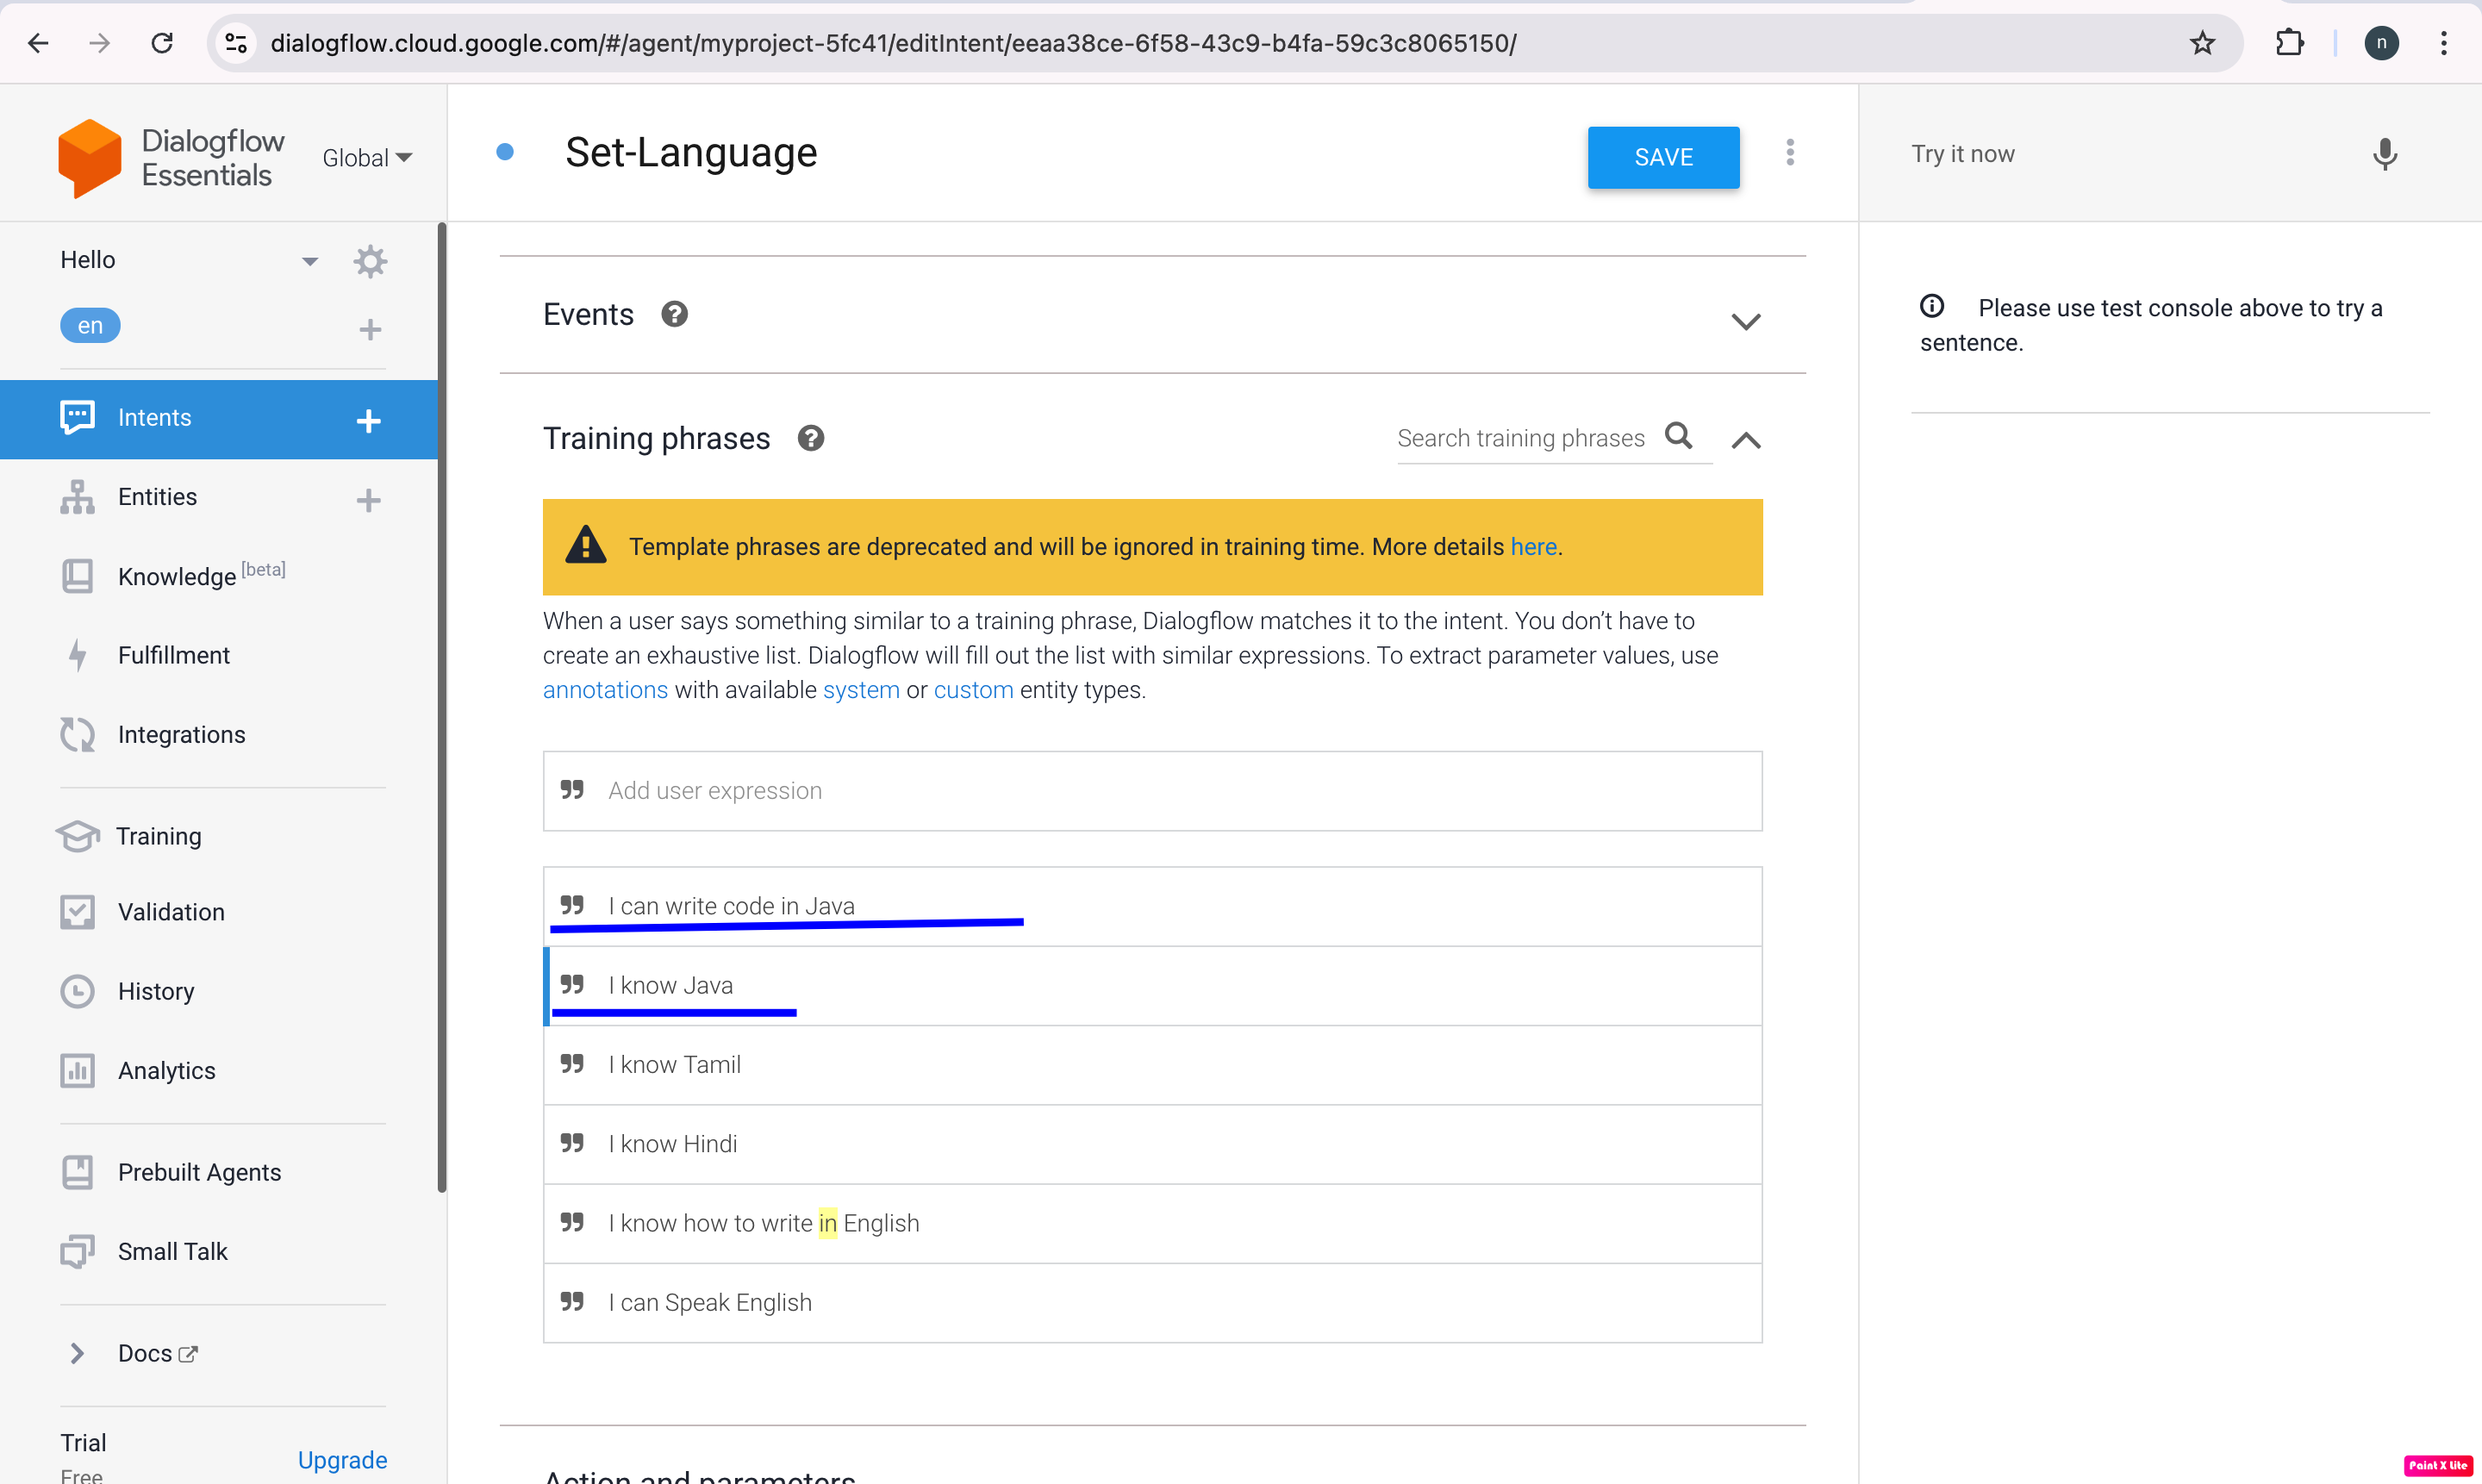This screenshot has width=2482, height=1484.
Task: Open the agent settings gear
Action: (x=370, y=261)
